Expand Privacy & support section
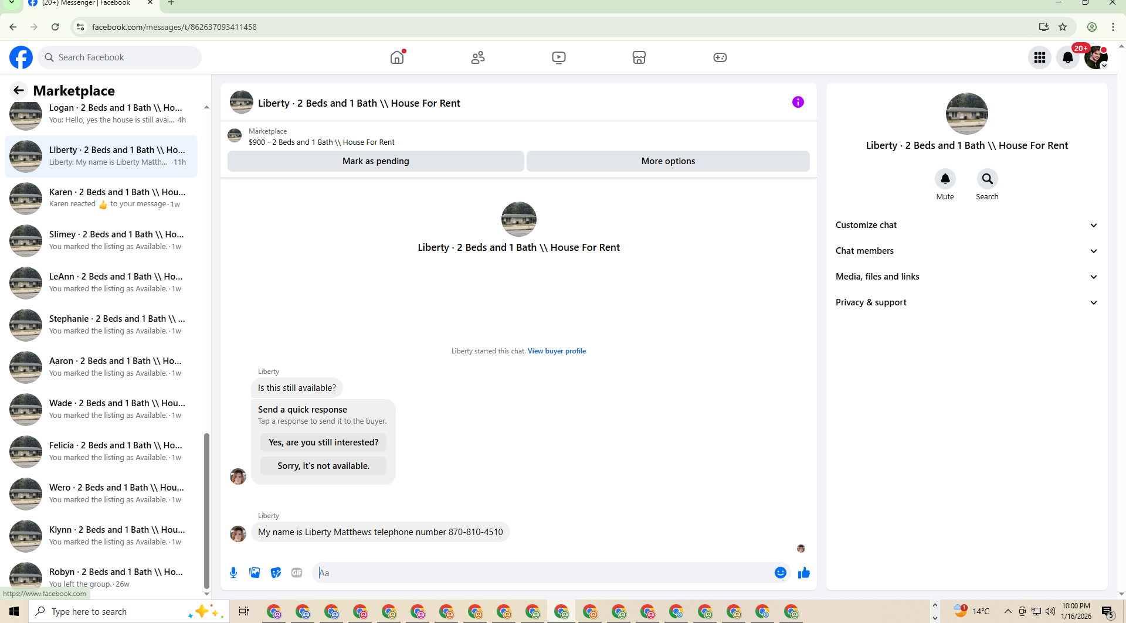The image size is (1126, 623). coord(966,302)
